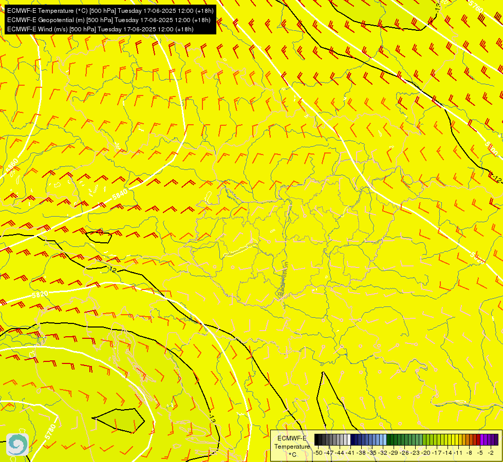503x462 pixels.
Task: Click the -11 label on temperature legend
Action: pyautogui.click(x=458, y=453)
